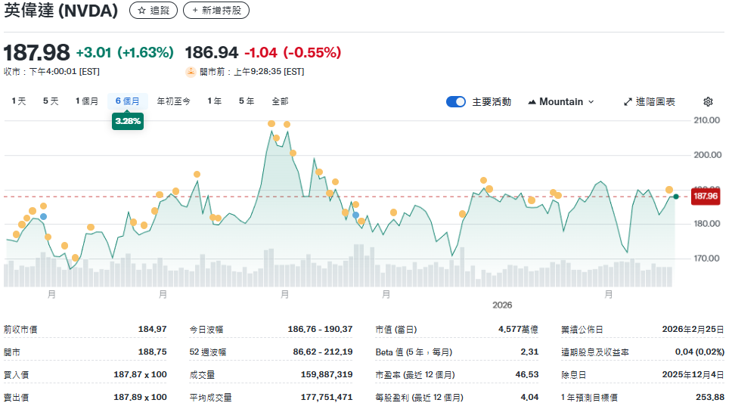Viewport: 732px width, 406px height.
Task: Click the green 3.28% performance badge
Action: click(128, 121)
